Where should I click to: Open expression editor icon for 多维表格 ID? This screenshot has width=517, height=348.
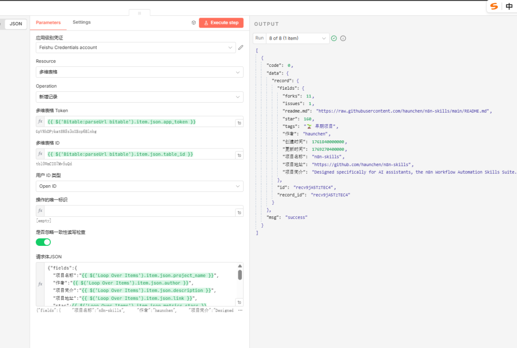pyautogui.click(x=238, y=155)
